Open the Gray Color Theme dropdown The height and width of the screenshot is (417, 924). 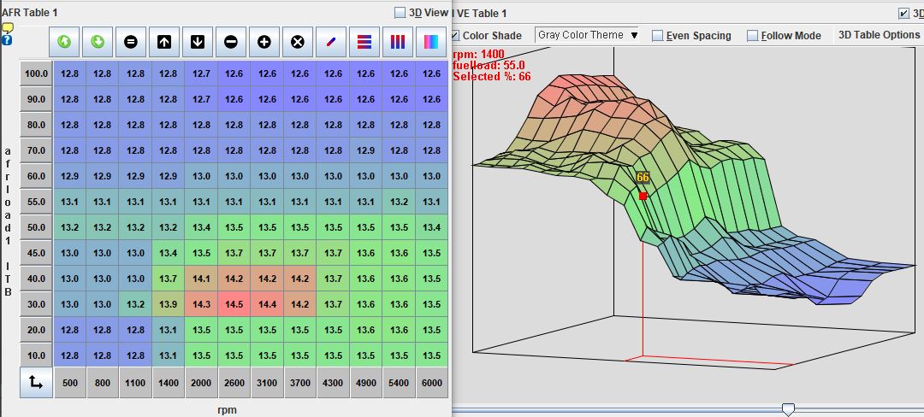point(588,35)
